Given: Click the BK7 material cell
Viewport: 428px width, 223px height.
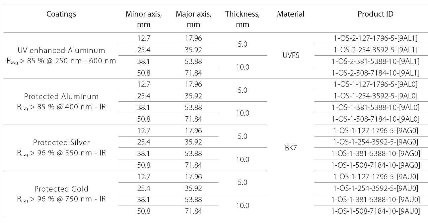Looking at the screenshot, I should (x=291, y=148).
